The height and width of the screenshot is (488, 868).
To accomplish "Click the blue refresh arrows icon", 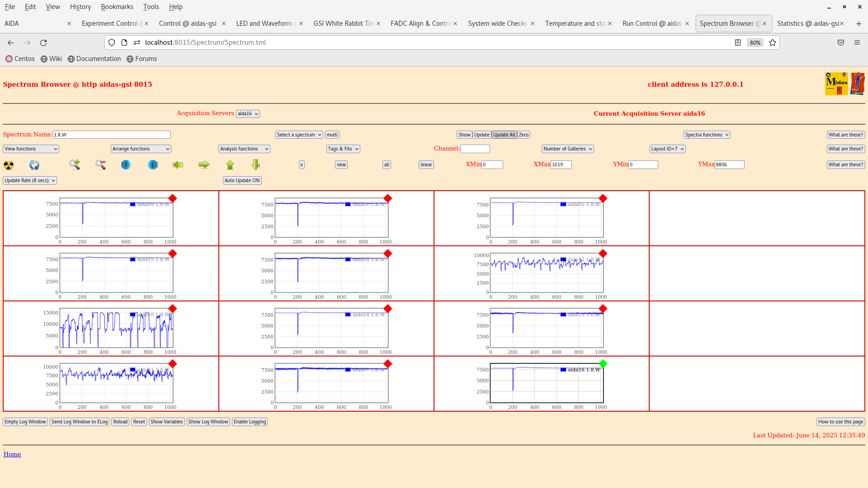I will click(34, 165).
